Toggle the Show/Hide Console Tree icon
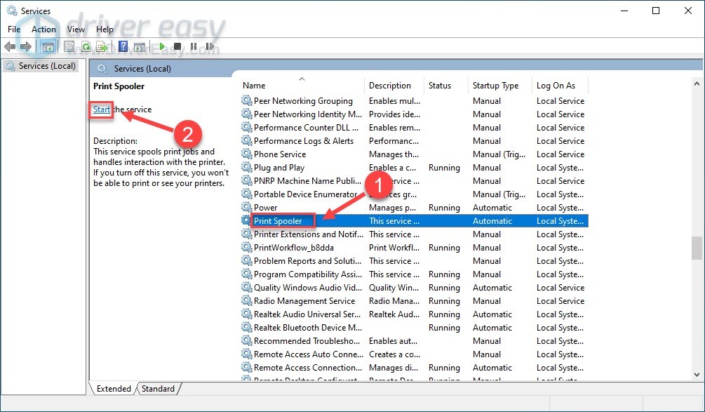 point(48,47)
